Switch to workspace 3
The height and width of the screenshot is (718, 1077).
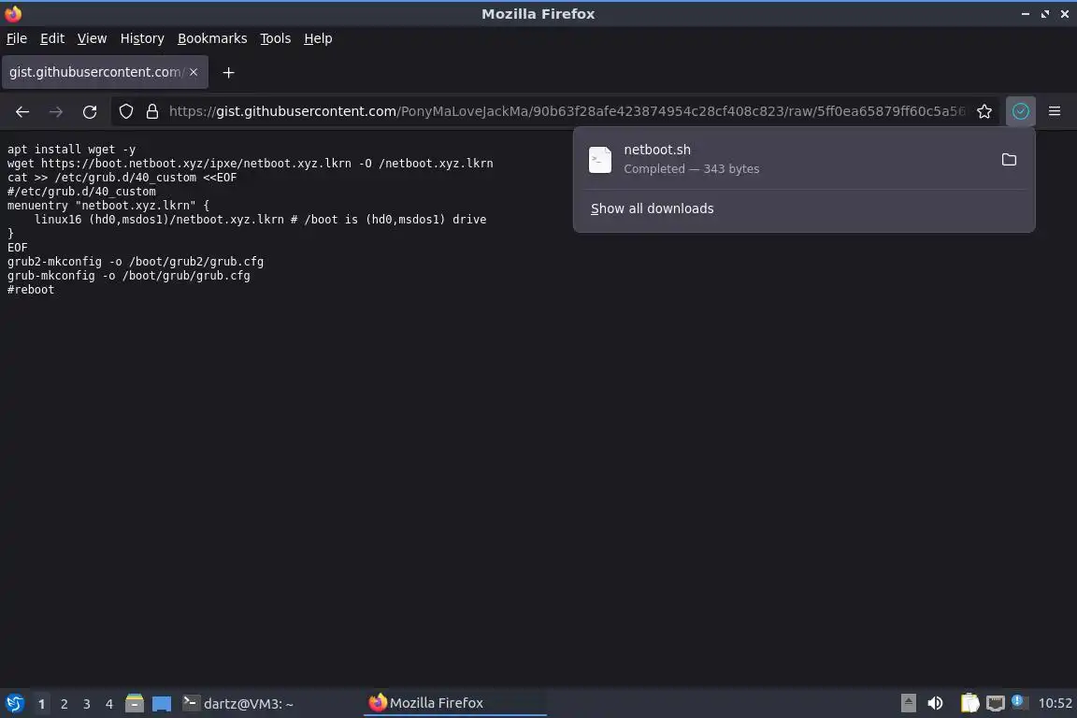(x=87, y=704)
